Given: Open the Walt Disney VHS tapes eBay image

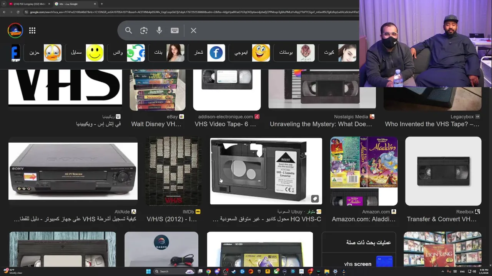Looking at the screenshot, I should coord(158,90).
